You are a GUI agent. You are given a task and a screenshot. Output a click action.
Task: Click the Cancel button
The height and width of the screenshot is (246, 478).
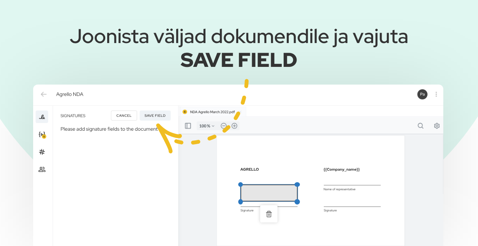(x=124, y=116)
